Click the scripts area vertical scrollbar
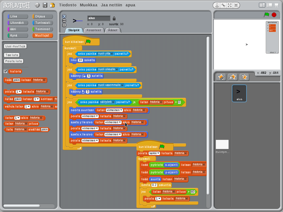The width and height of the screenshot is (283, 212). (208, 116)
